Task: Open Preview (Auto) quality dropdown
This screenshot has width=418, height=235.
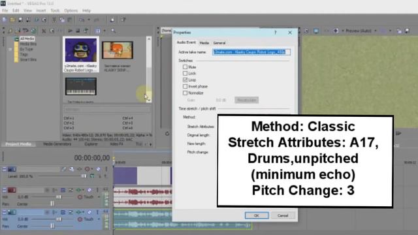Action: pos(376,31)
